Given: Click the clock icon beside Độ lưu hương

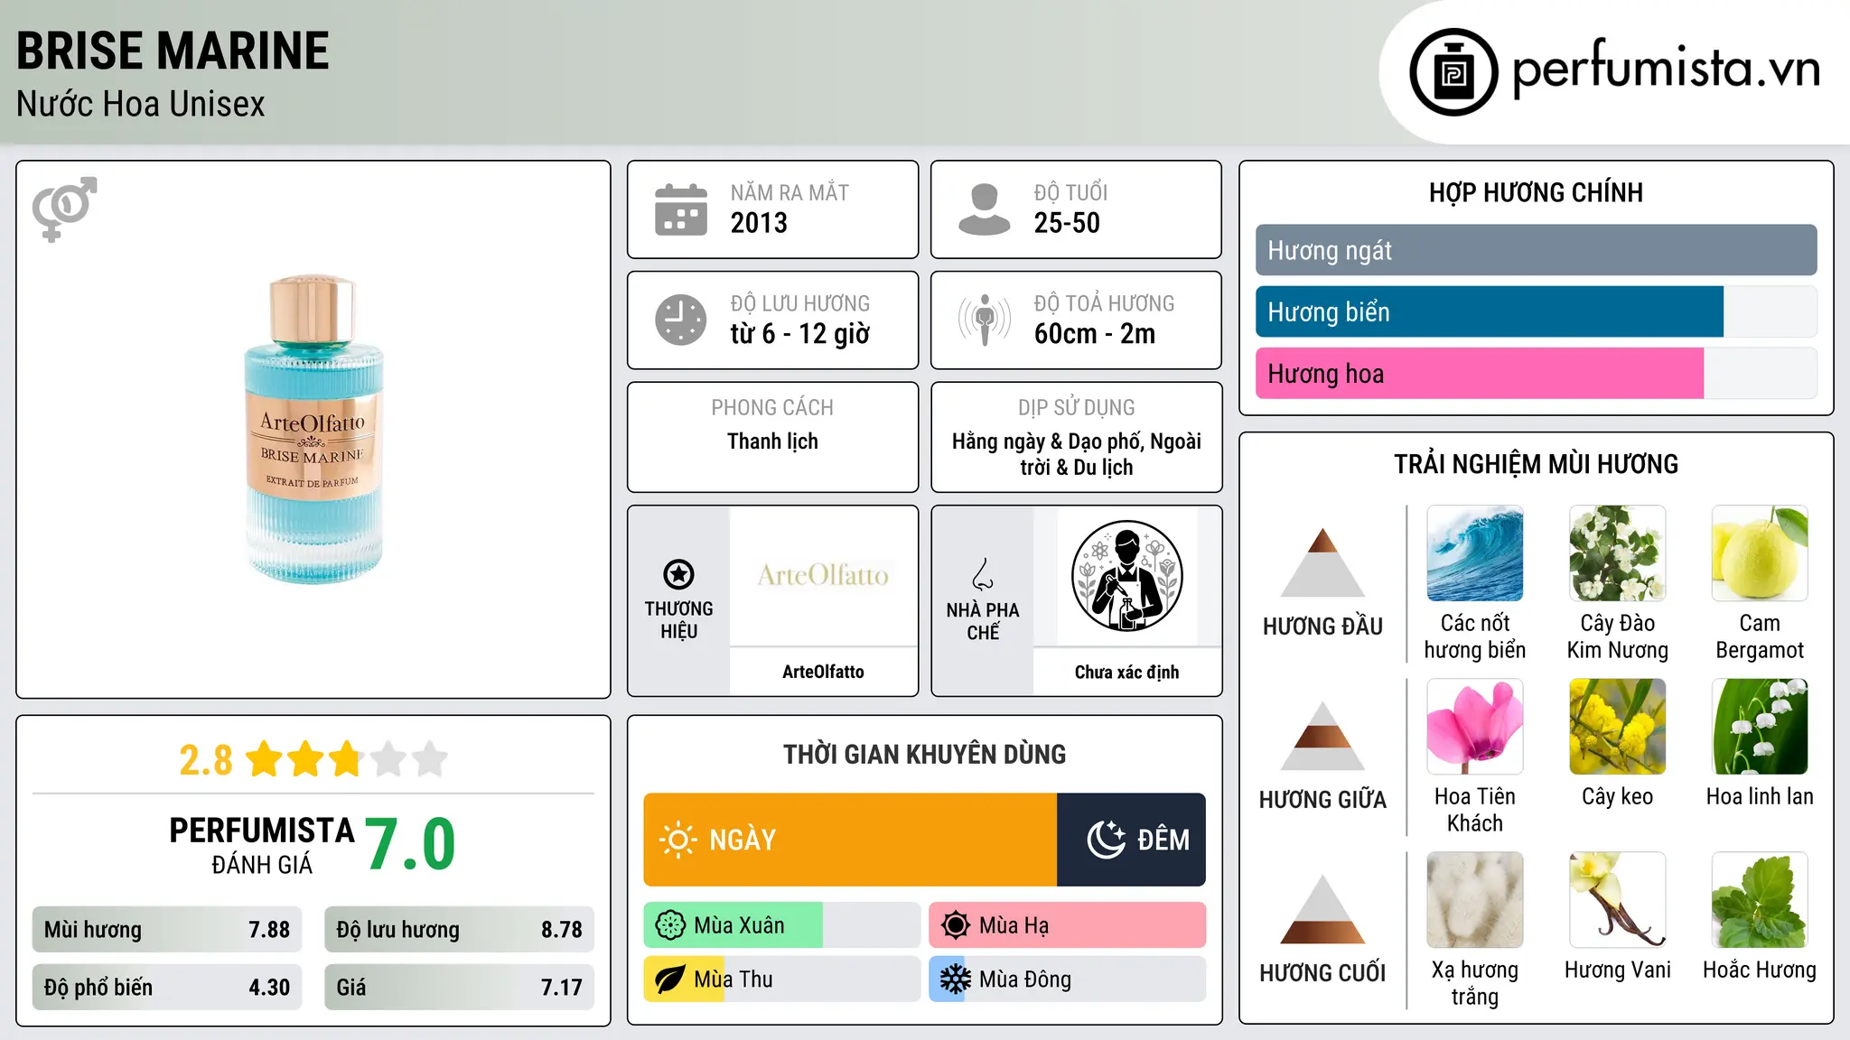Looking at the screenshot, I should [x=681, y=320].
